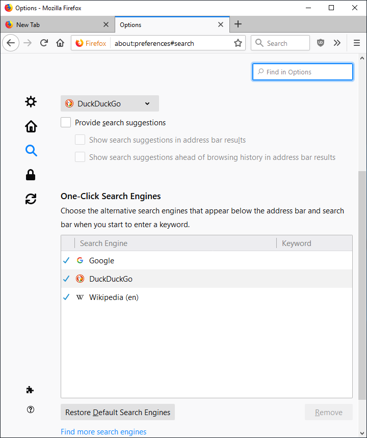Click Restore Default Search Engines button
The image size is (367, 438).
[118, 412]
